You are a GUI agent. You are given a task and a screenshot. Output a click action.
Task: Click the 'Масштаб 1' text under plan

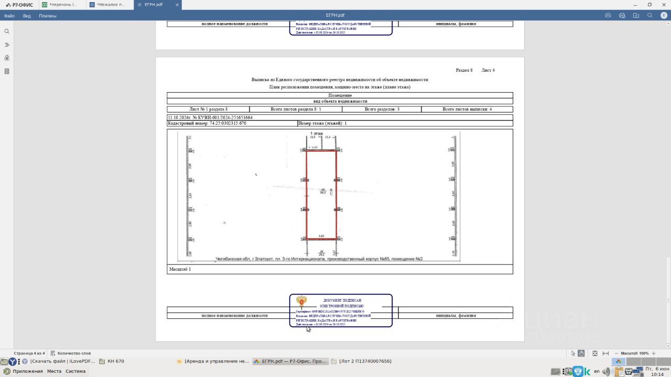[180, 269]
